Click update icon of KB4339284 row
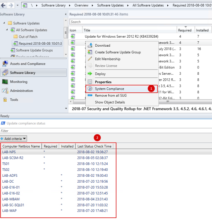 [x=73, y=36]
